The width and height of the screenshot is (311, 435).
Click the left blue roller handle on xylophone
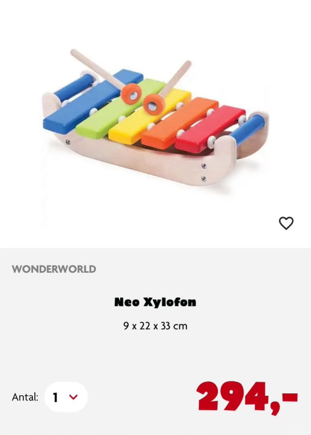pyautogui.click(x=74, y=87)
